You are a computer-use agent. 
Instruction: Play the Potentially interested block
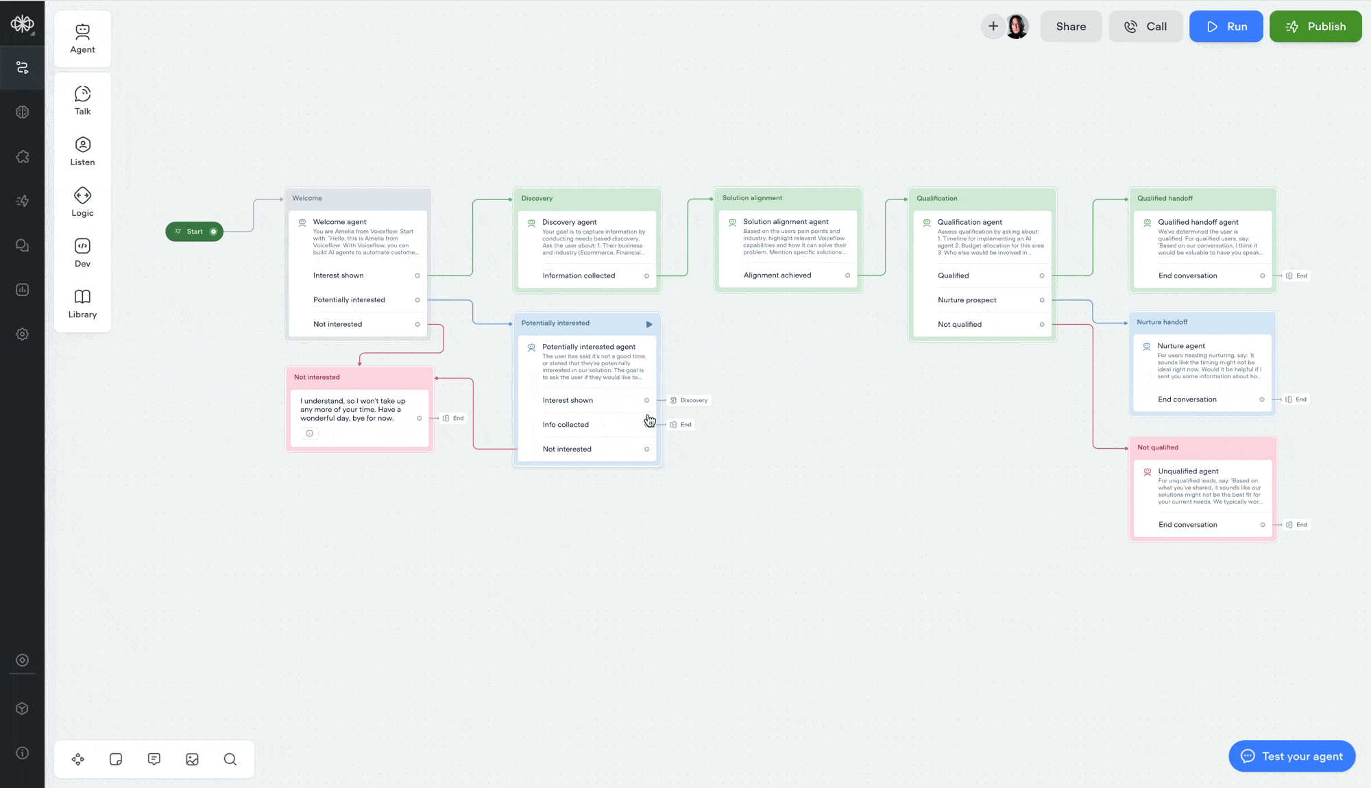(x=649, y=324)
